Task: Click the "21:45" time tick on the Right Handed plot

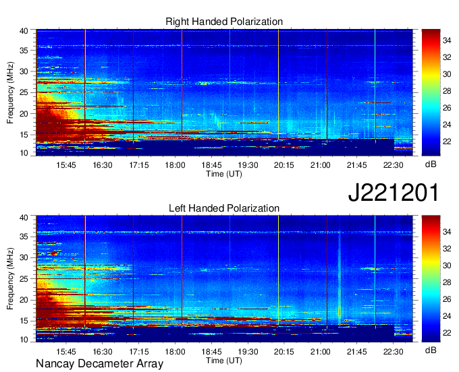Action: 356,165
